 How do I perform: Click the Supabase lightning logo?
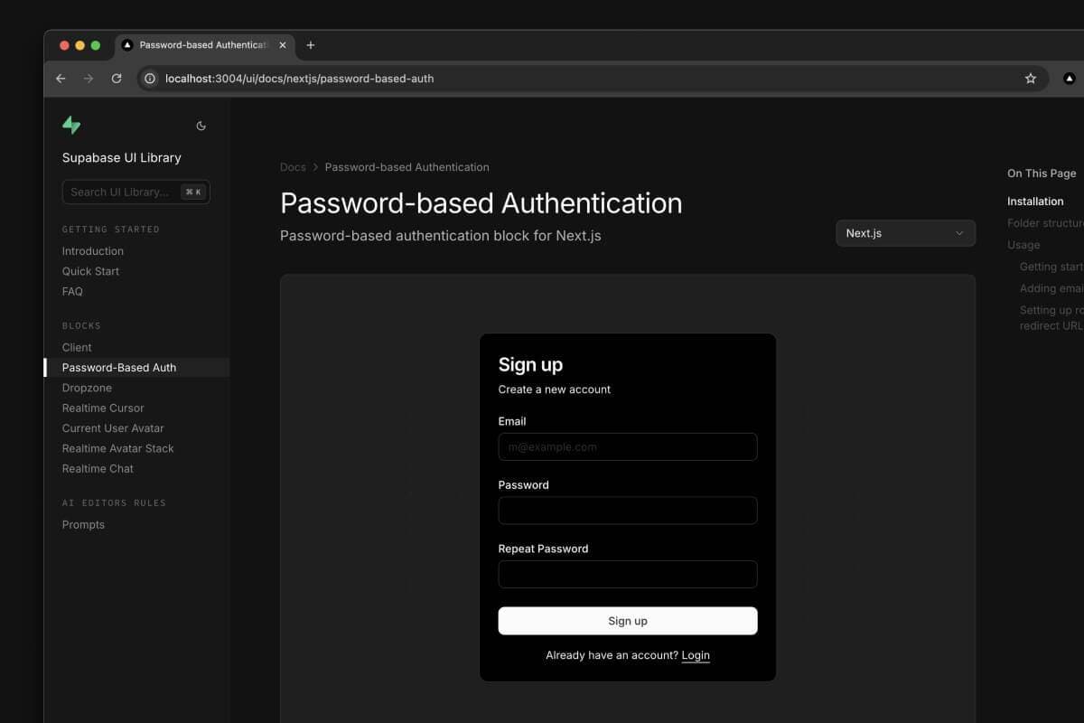point(71,125)
